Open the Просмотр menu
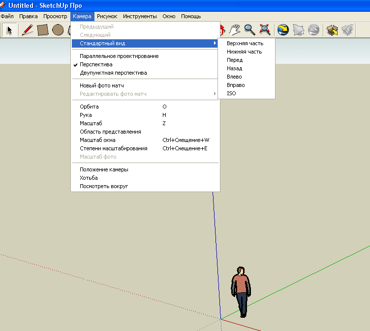The image size is (370, 331). click(x=55, y=16)
